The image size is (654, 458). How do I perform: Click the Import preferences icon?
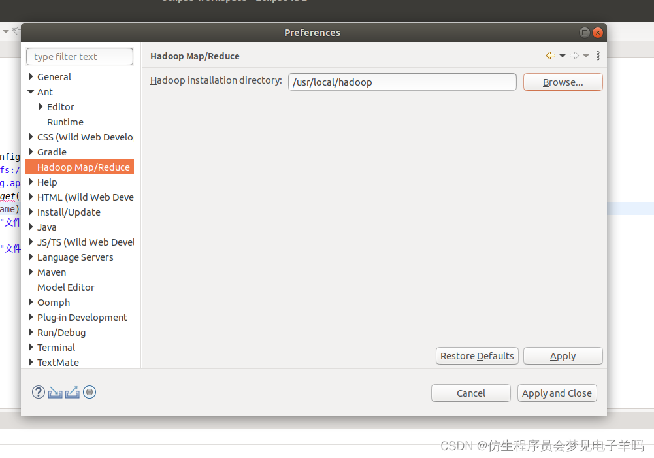(x=55, y=393)
